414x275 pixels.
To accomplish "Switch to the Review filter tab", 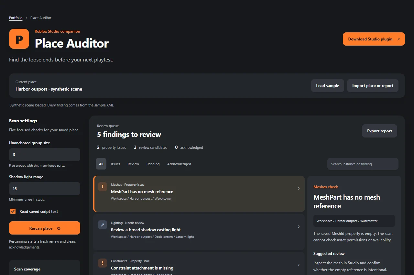I will click(x=133, y=164).
